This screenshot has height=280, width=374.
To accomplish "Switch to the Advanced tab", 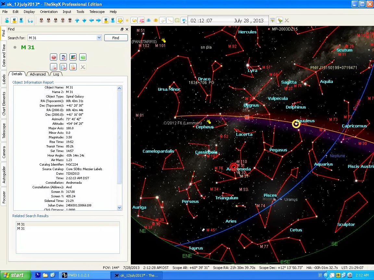I will pyautogui.click(x=38, y=74).
